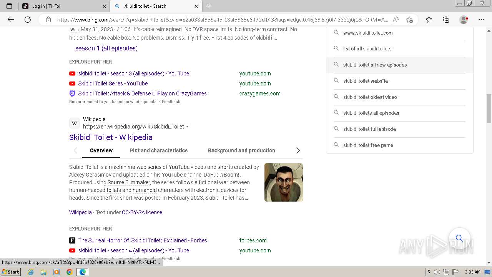Open volume control in system tray
The height and width of the screenshot is (277, 492).
click(x=437, y=272)
